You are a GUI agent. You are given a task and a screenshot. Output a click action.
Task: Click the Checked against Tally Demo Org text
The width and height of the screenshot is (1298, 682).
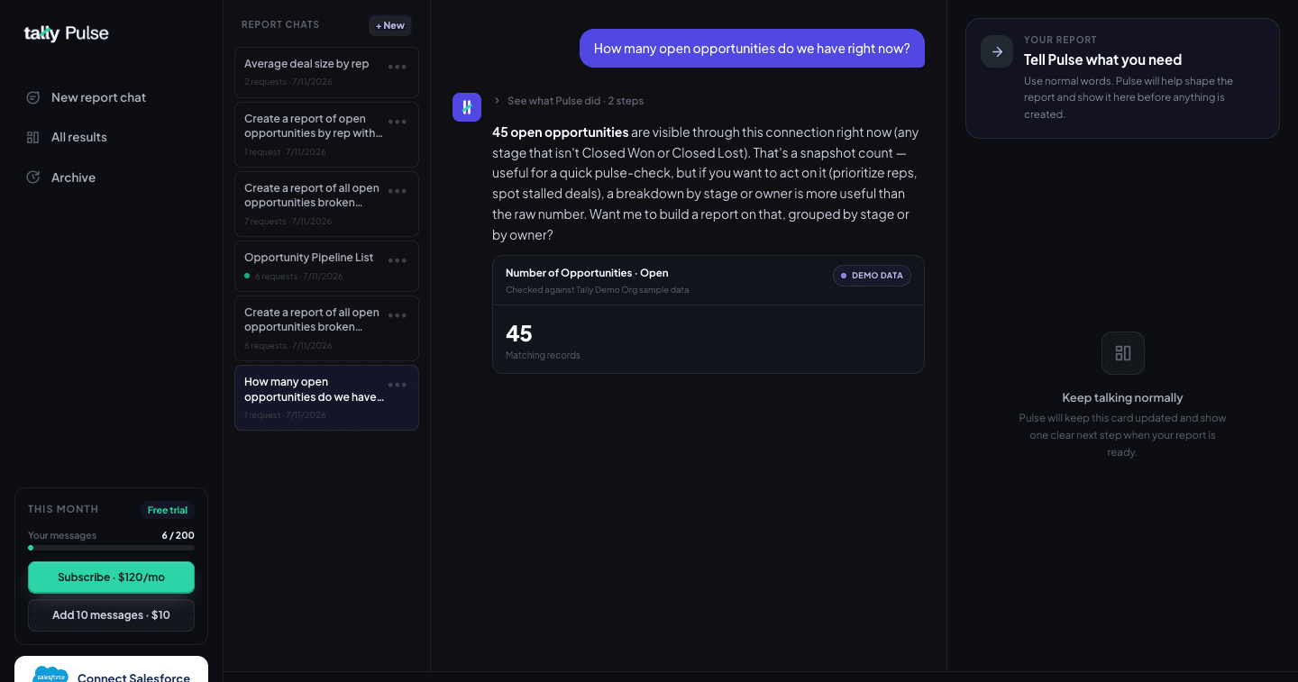[x=598, y=290]
